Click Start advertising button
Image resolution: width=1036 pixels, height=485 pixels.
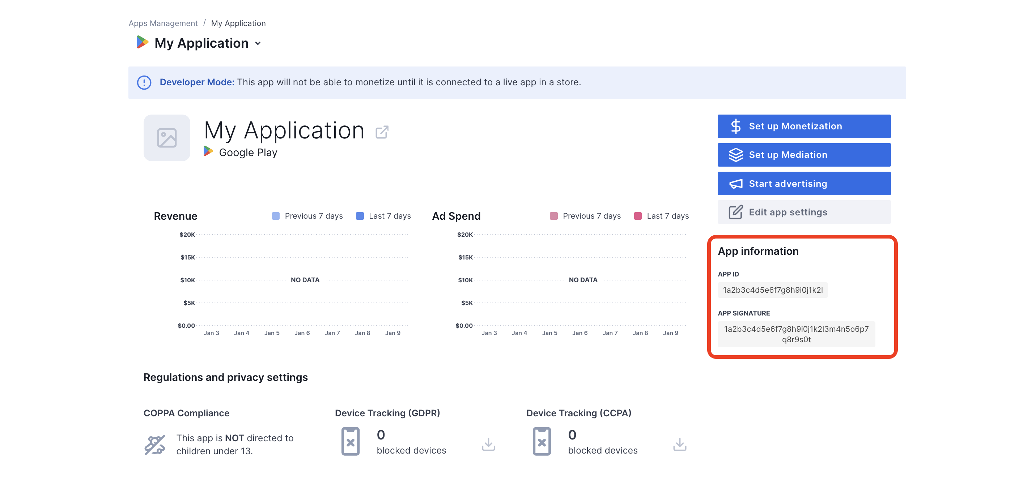(803, 184)
